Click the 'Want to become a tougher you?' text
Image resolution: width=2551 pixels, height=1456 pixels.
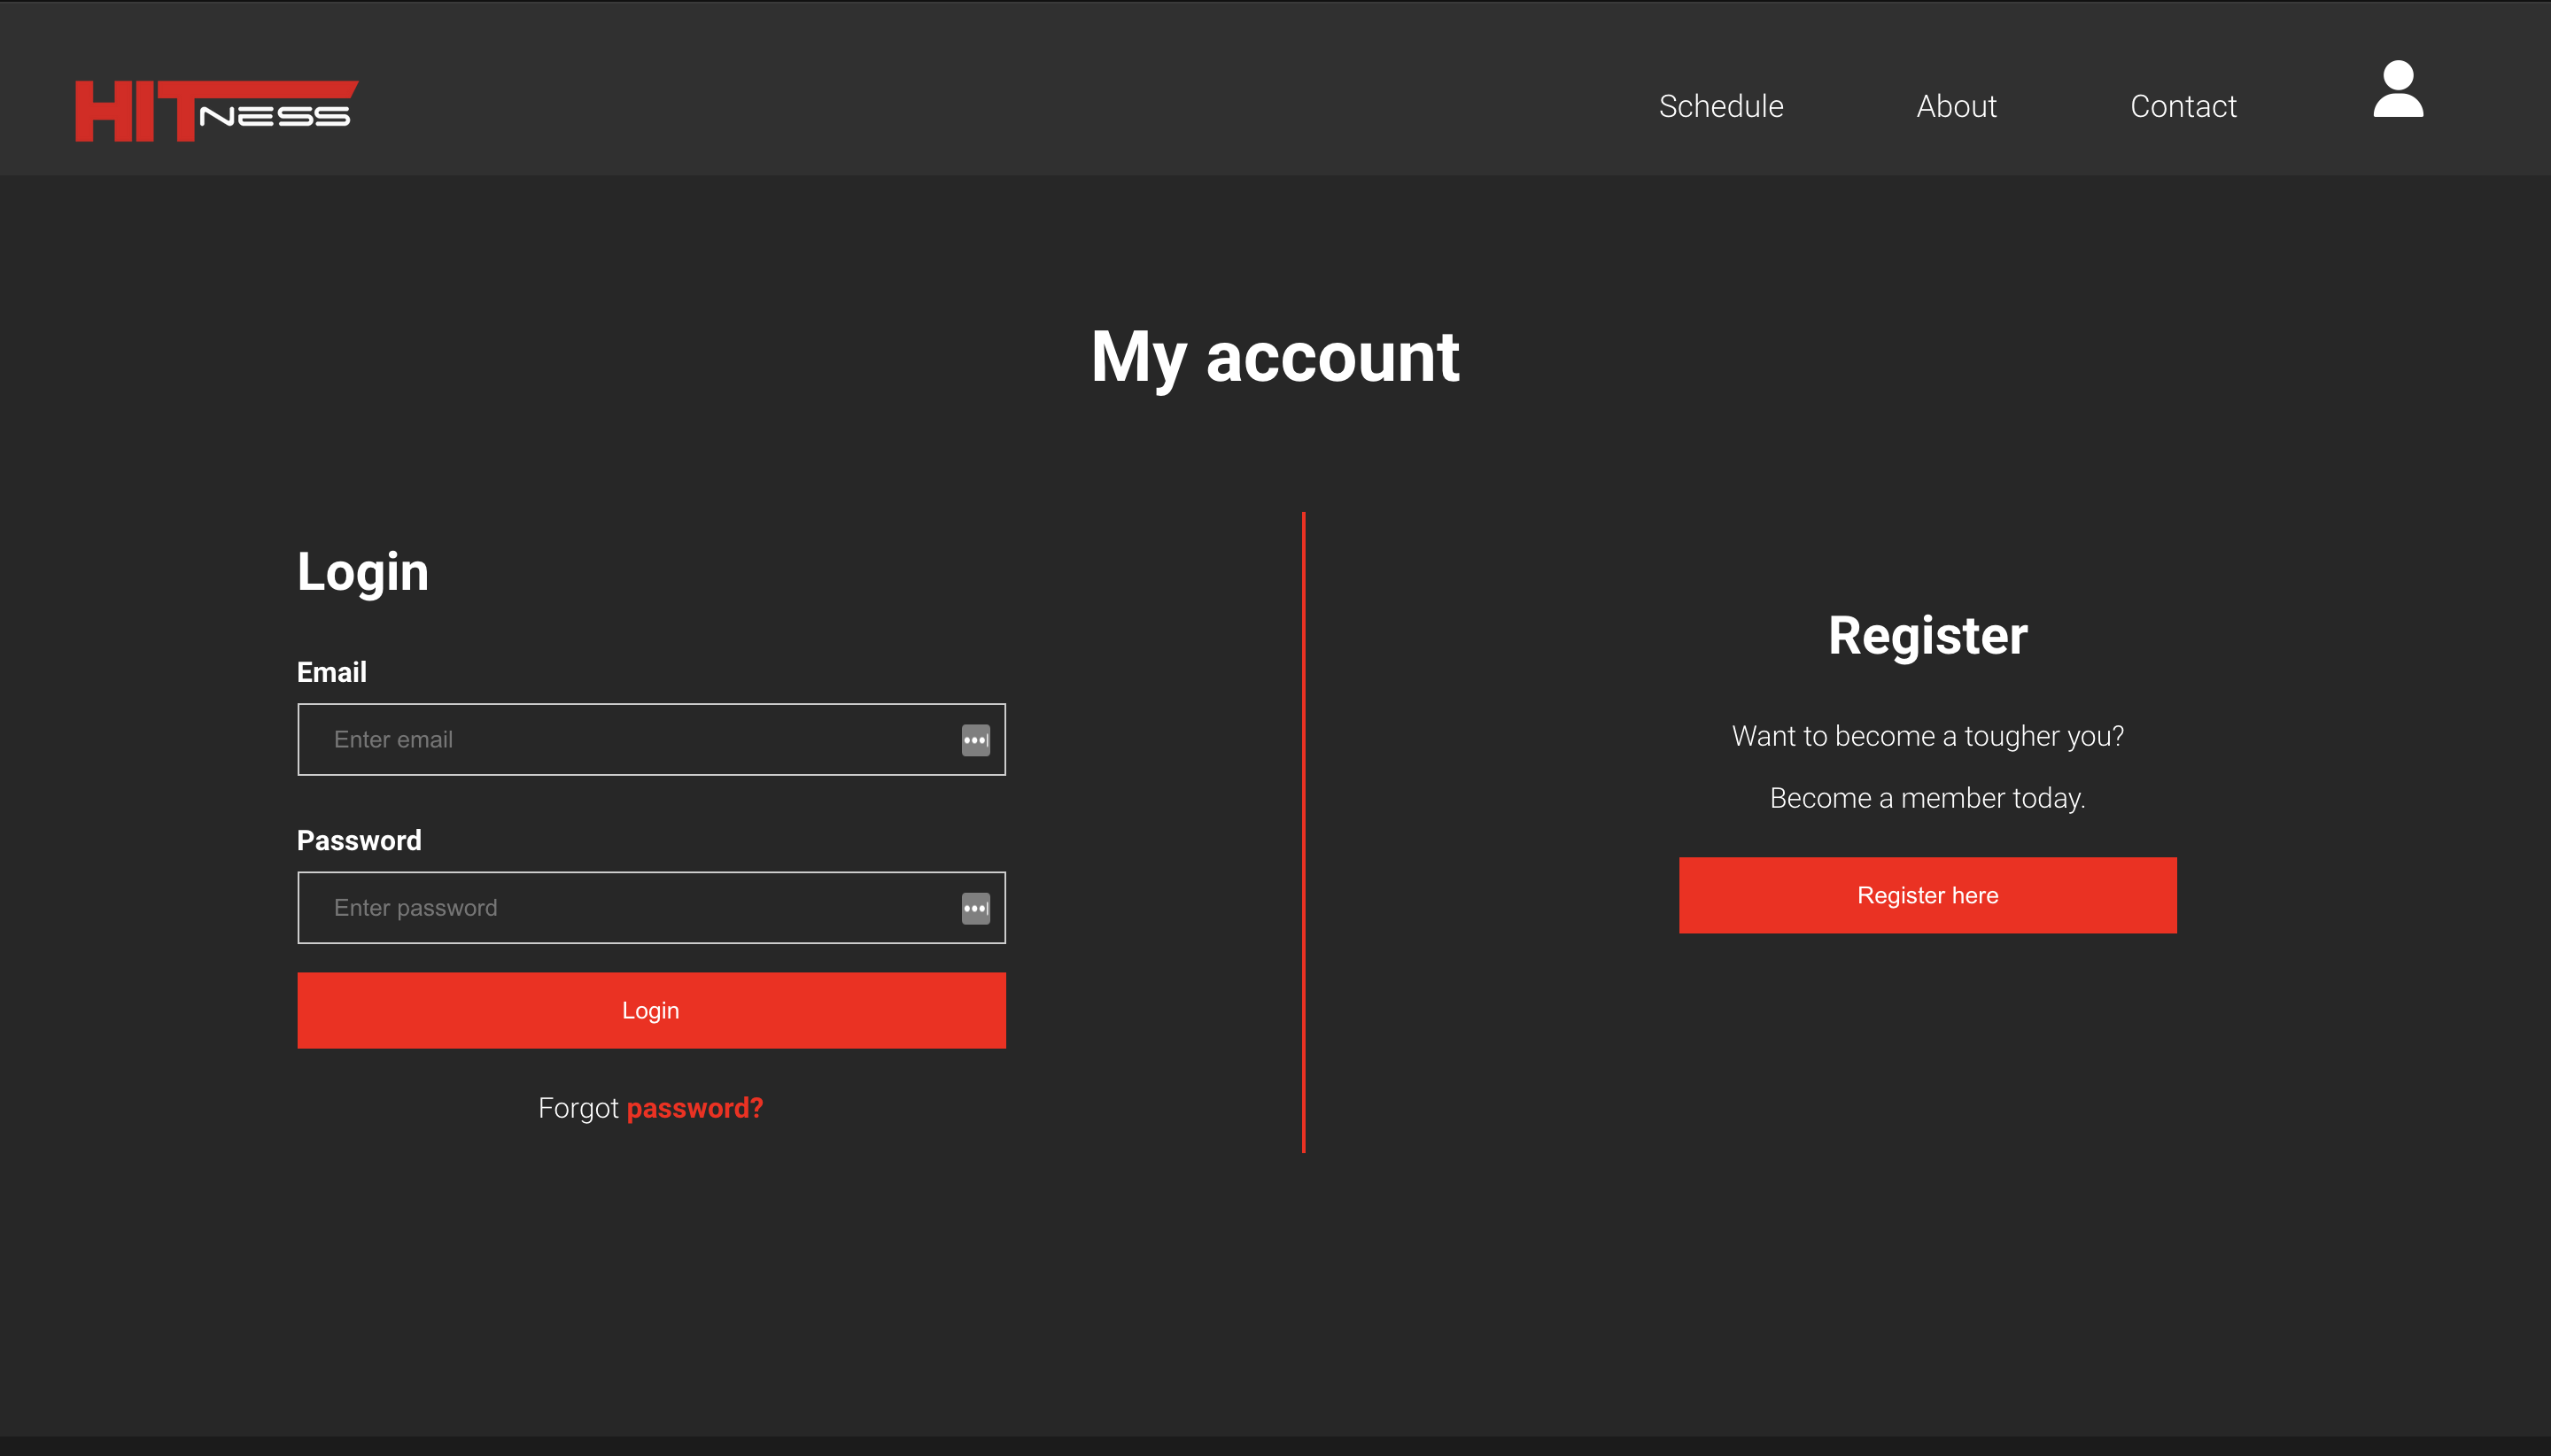(x=1927, y=736)
